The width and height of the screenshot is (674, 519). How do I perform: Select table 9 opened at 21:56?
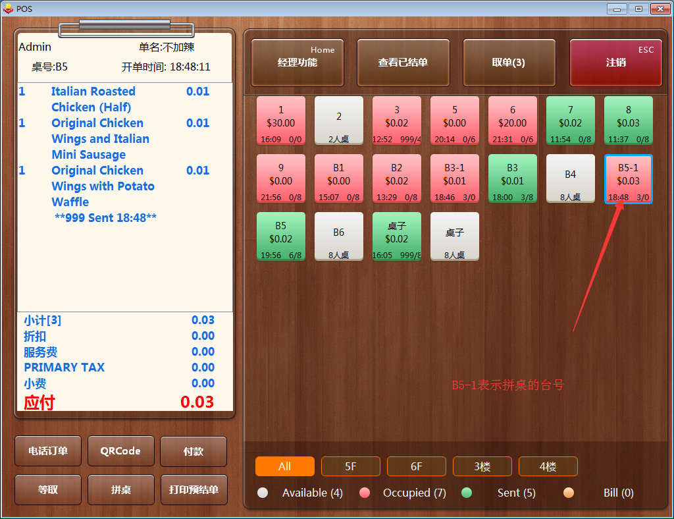(281, 178)
